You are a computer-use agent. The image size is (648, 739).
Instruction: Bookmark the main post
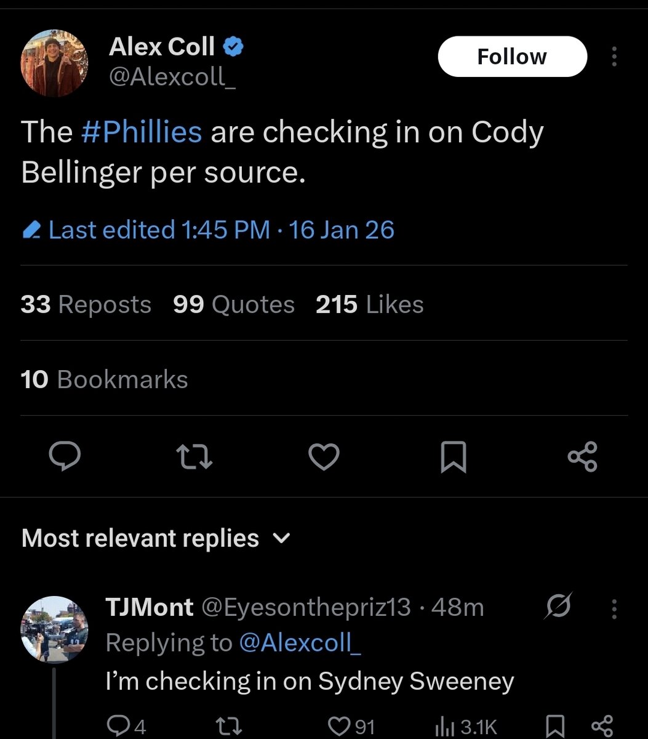(454, 458)
